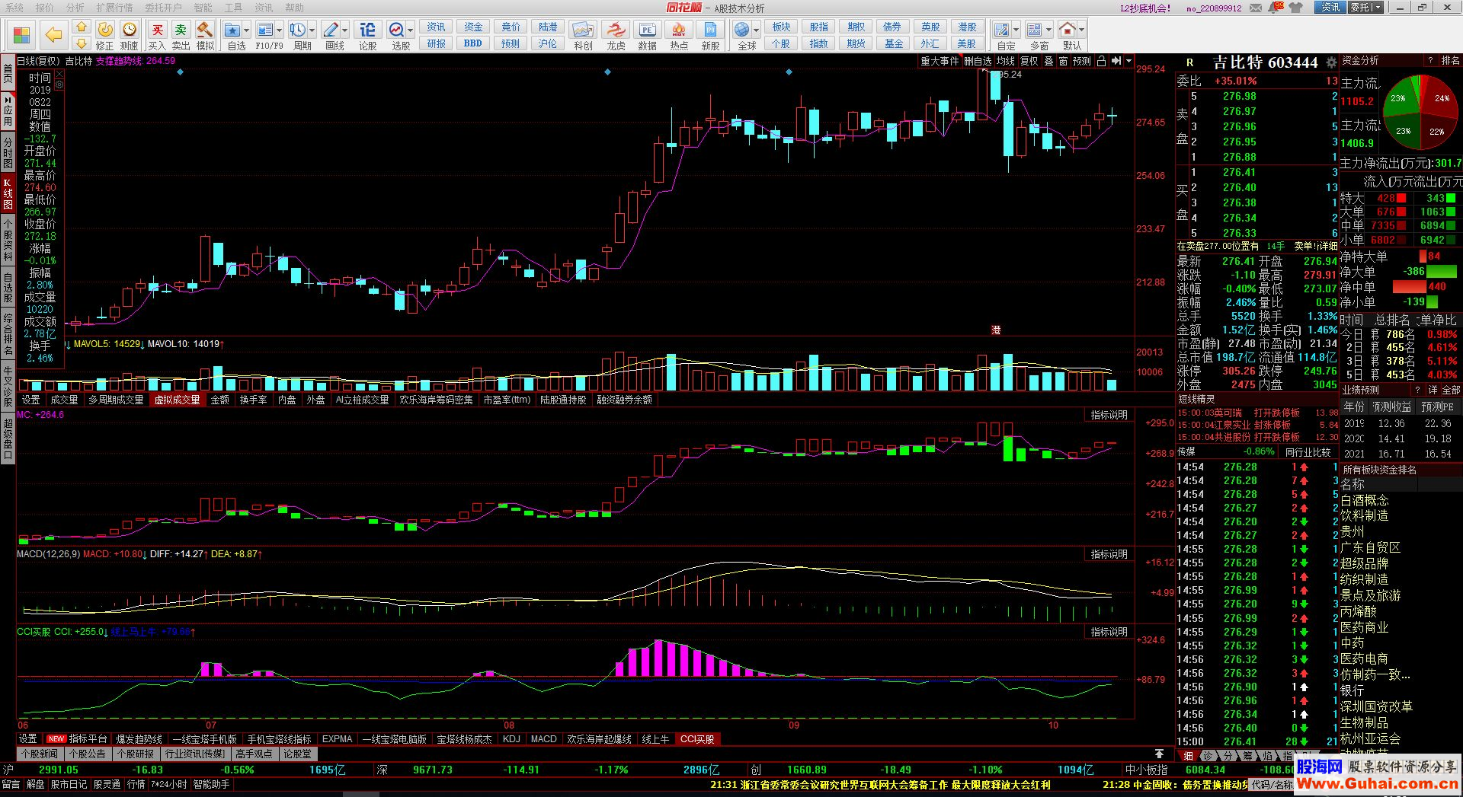Toggle the arrow-to-bar chart shift icon
The width and height of the screenshot is (1463, 797).
point(1116,61)
